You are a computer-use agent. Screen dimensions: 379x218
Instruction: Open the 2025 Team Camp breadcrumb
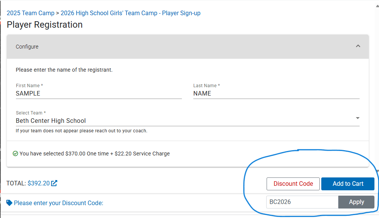pyautogui.click(x=30, y=13)
